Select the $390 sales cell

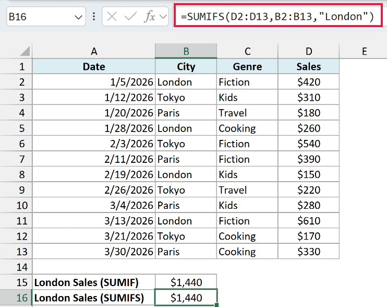click(309, 159)
